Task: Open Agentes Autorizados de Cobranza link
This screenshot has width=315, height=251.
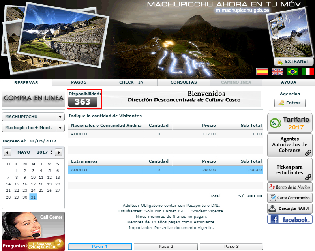Action: [x=290, y=145]
